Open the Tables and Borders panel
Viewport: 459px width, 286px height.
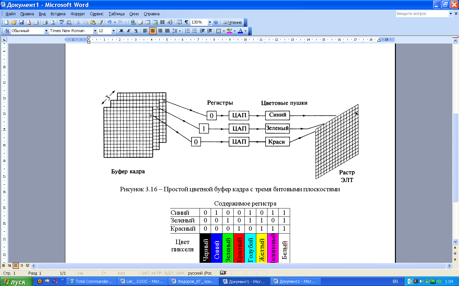click(140, 22)
